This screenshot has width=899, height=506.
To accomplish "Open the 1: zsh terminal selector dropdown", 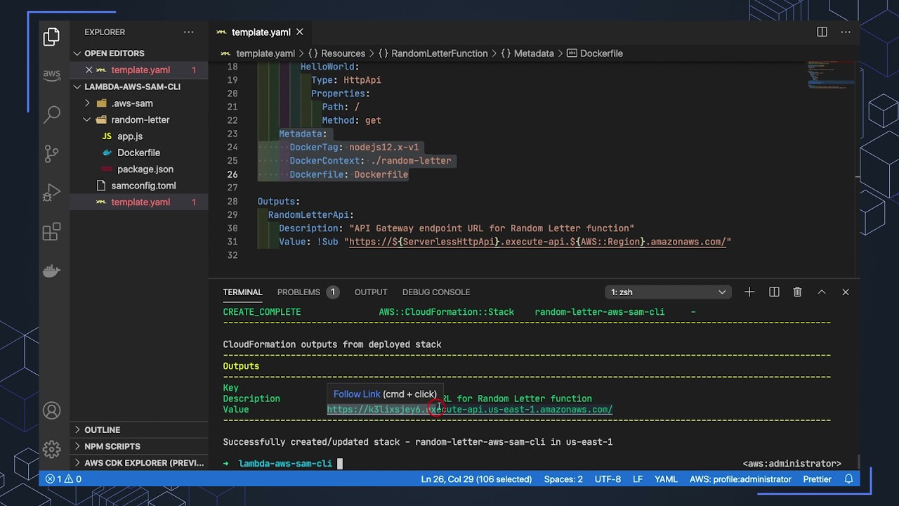I will [x=668, y=292].
